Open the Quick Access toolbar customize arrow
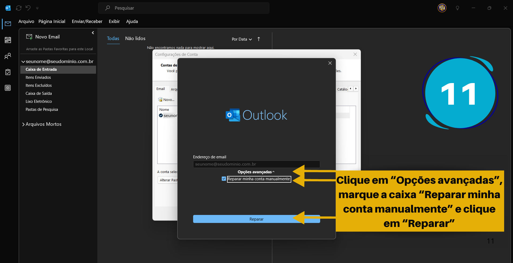 click(37, 8)
